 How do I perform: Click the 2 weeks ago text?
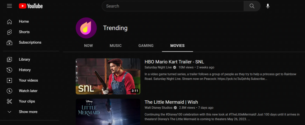pyautogui.click(x=206, y=67)
